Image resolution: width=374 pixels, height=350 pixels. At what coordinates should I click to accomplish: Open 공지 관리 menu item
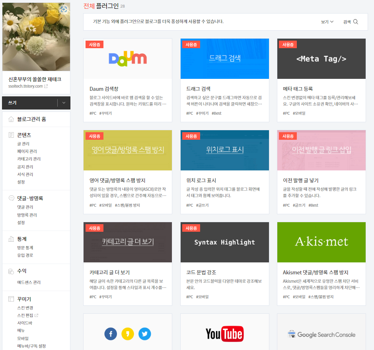[25, 167]
